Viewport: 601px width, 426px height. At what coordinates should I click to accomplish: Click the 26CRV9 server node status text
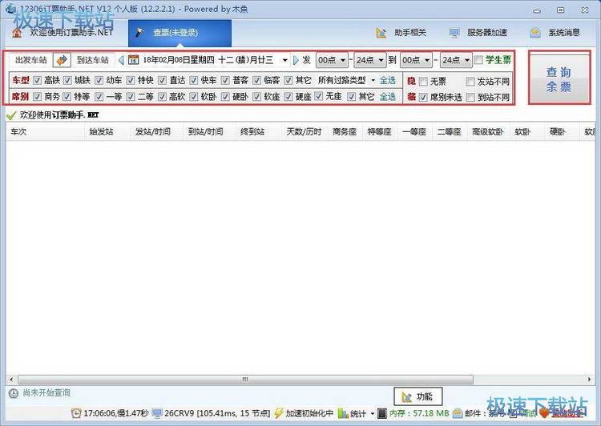pyautogui.click(x=217, y=414)
